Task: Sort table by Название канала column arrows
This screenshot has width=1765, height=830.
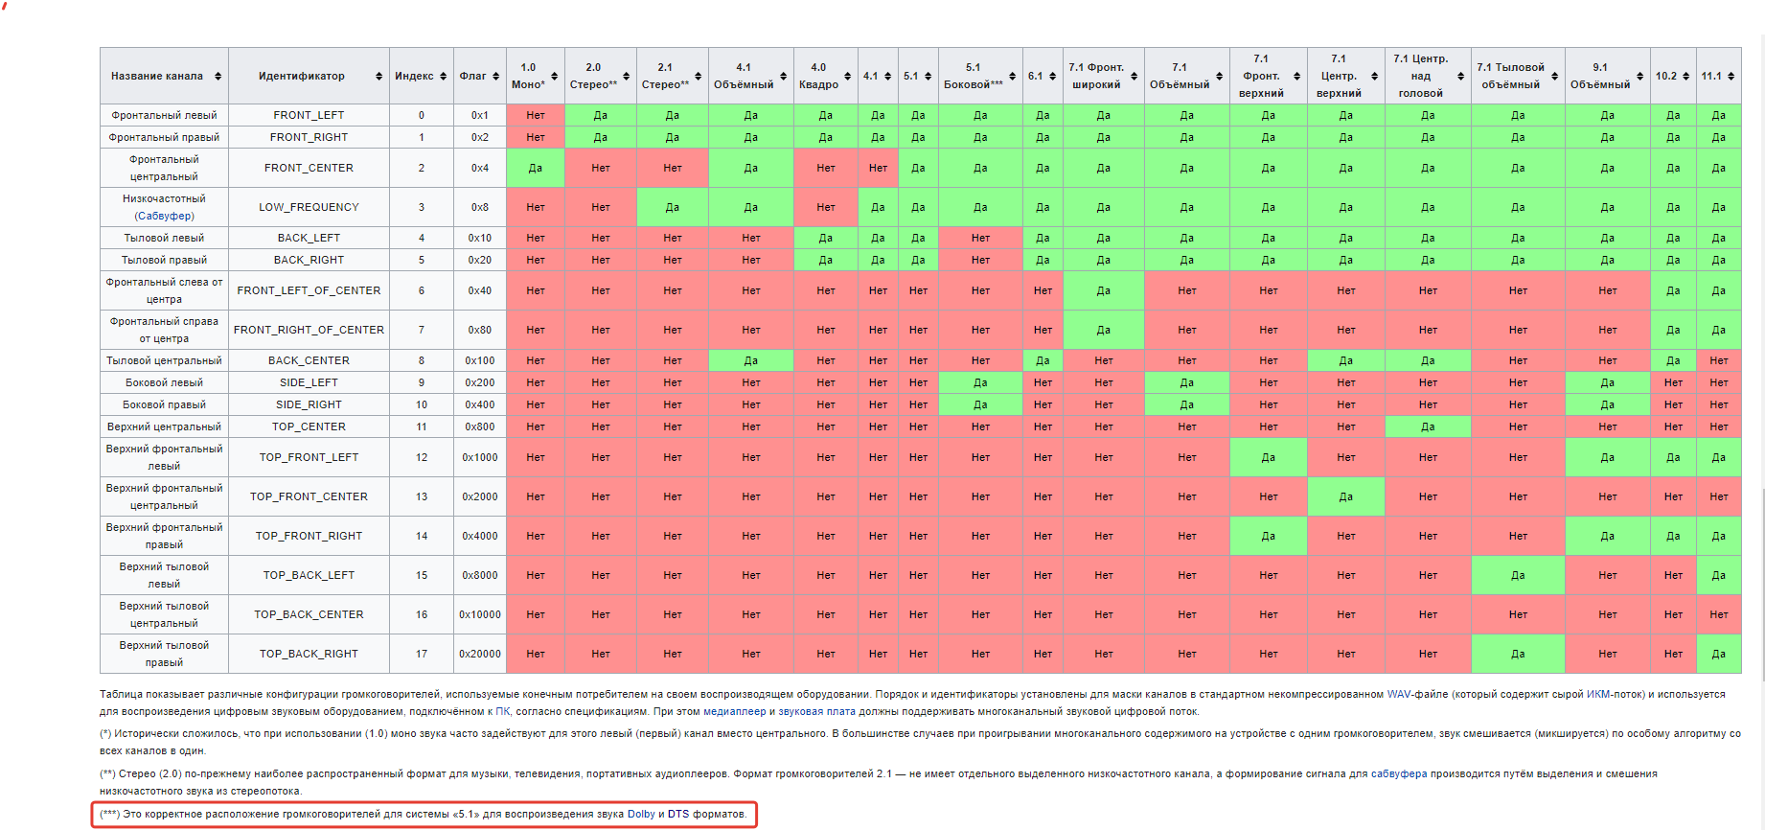Action: [218, 77]
